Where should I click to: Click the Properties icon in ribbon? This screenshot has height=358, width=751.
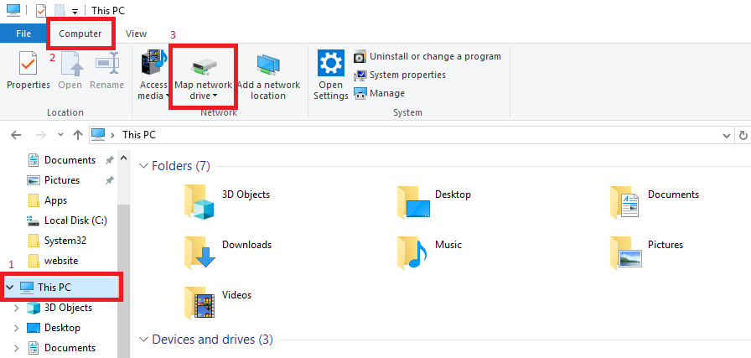[28, 64]
